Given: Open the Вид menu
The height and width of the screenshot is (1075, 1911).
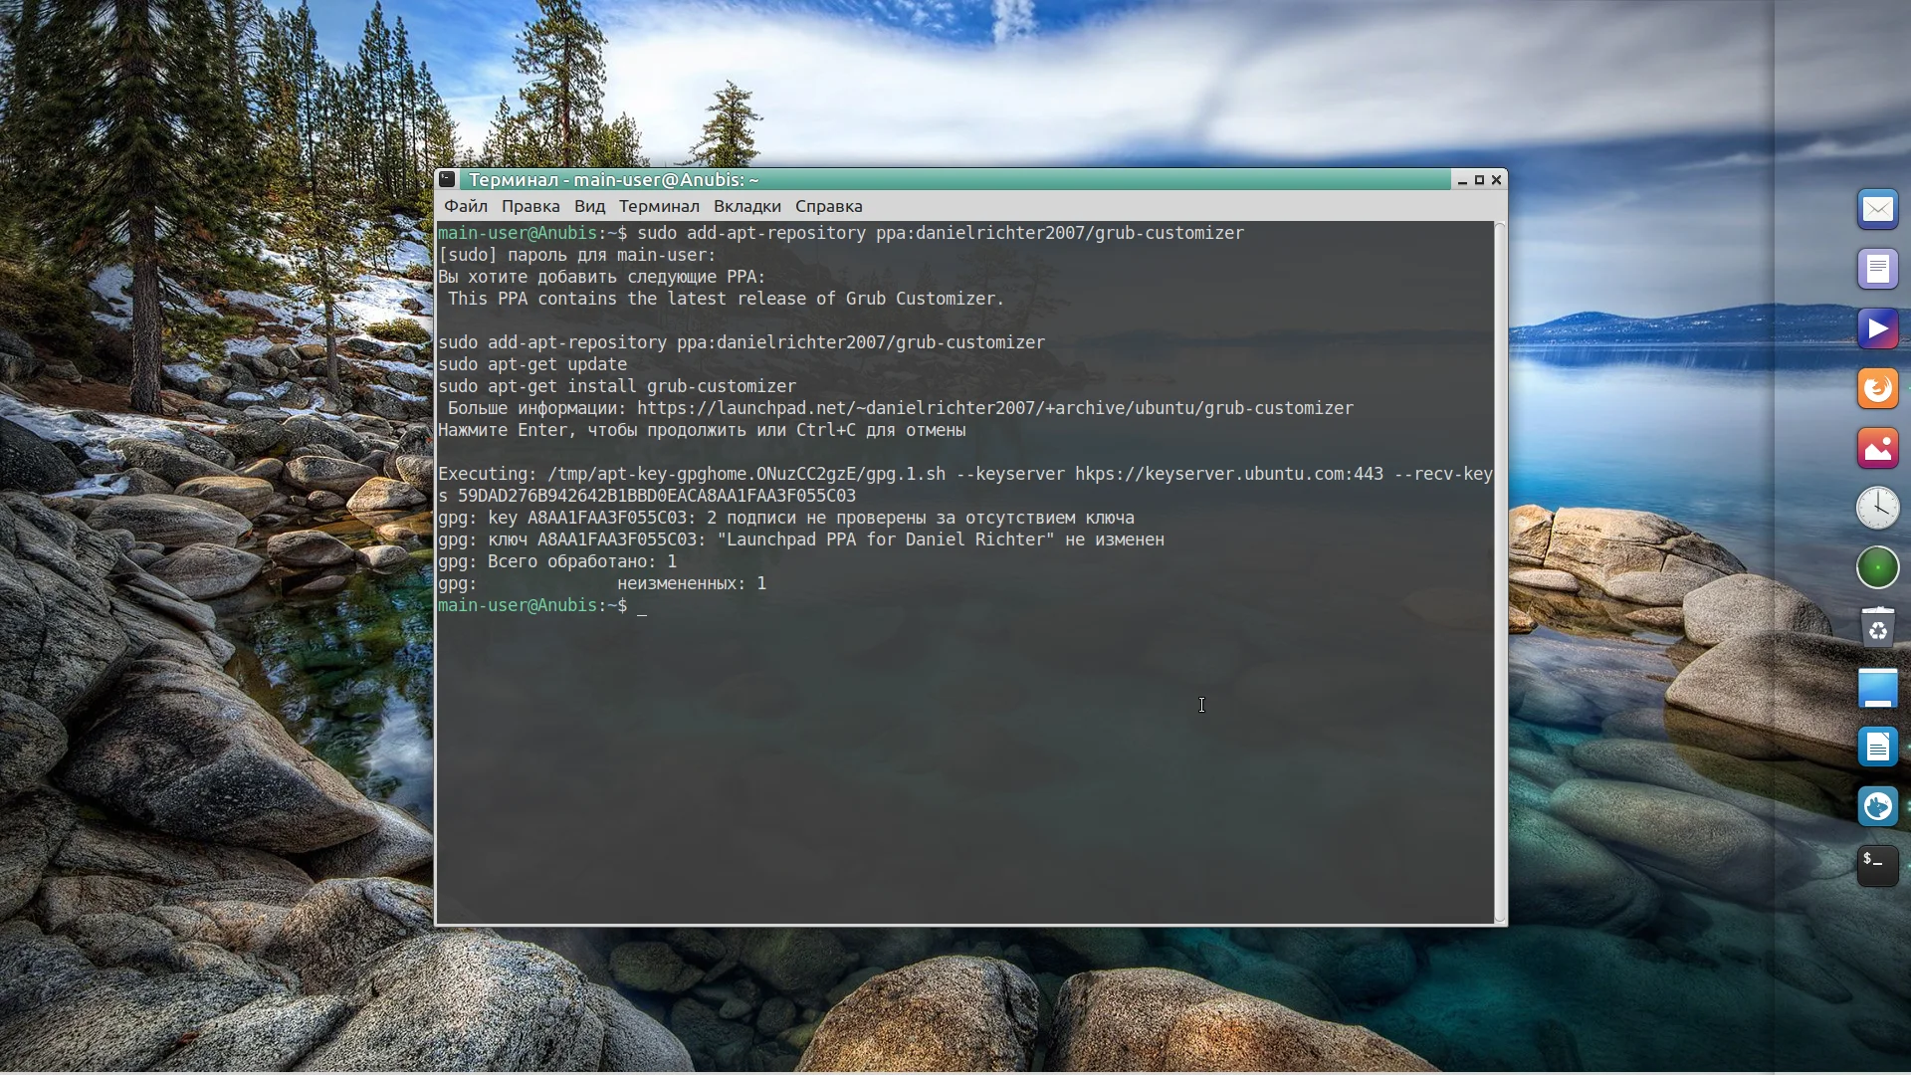Looking at the screenshot, I should pos(589,207).
